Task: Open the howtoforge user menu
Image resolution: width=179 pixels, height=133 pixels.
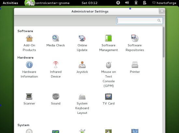Action: 164,3
